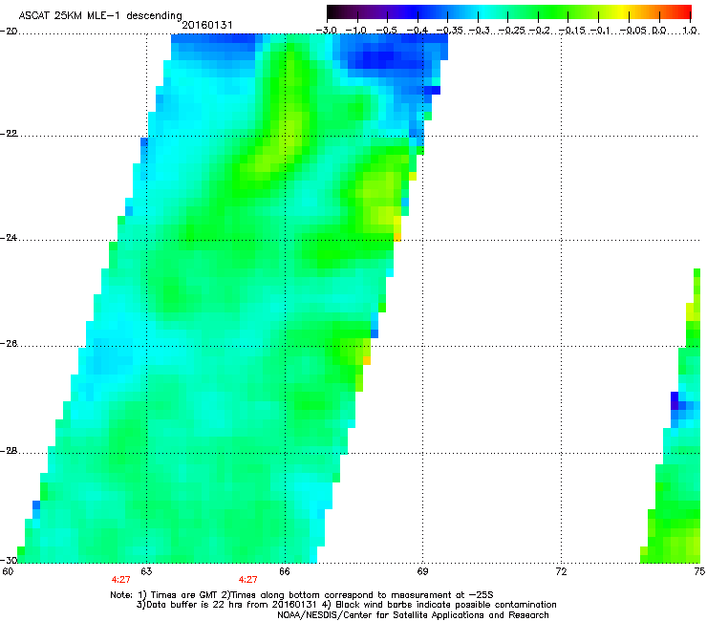
Task: Click the red "4:27" time nearest longitude 66
Action: click(x=248, y=580)
